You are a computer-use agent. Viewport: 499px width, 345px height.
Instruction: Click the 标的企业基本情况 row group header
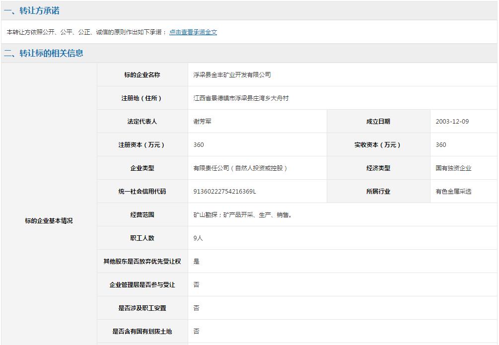coord(49,221)
